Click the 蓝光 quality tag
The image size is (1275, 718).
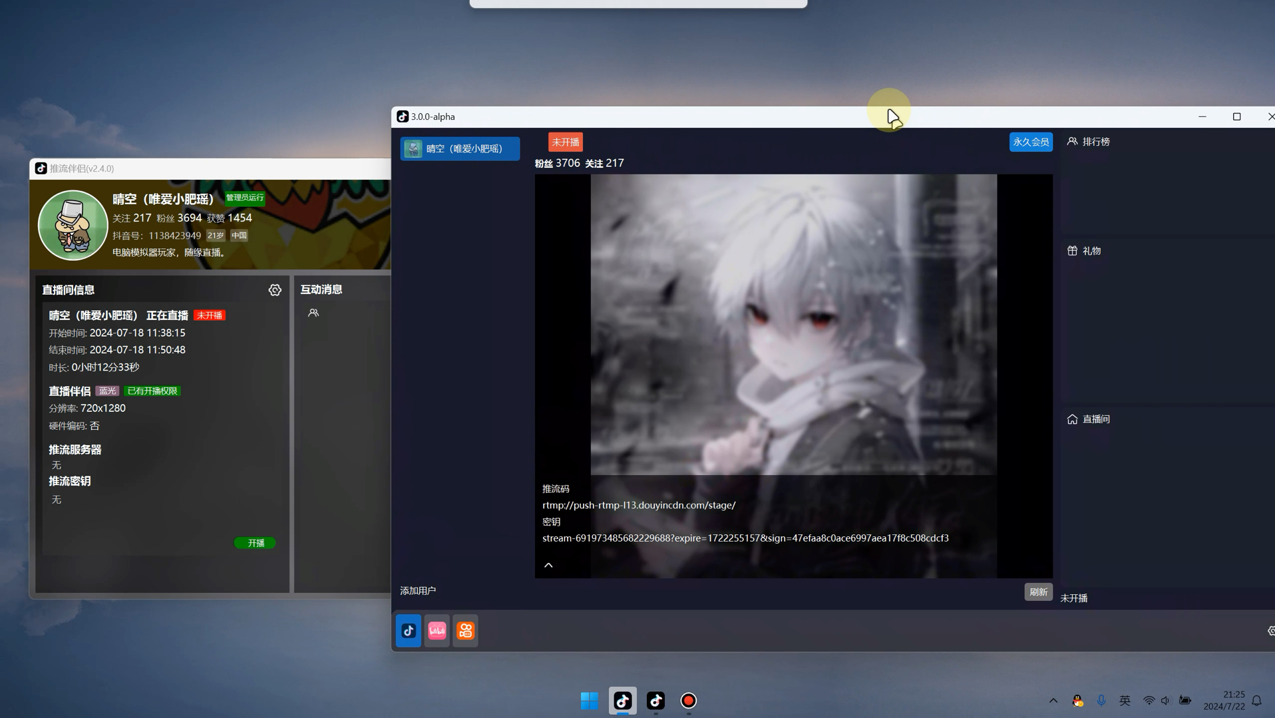(107, 391)
